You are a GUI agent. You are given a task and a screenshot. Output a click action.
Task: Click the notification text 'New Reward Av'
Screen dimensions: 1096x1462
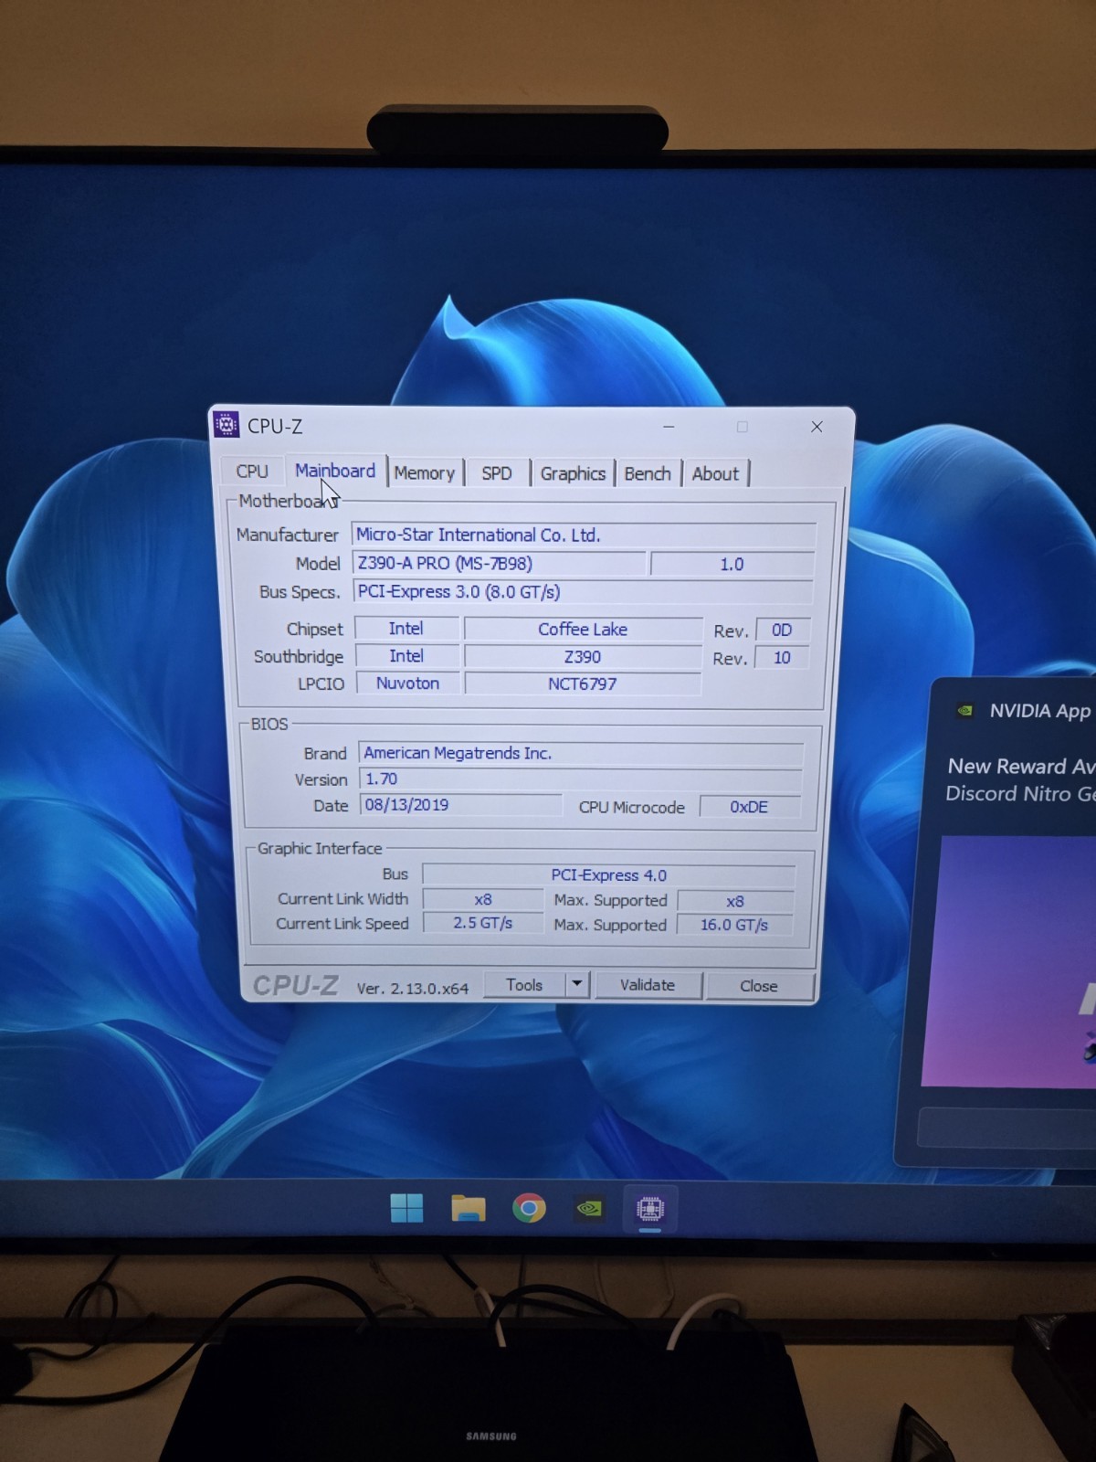(1021, 766)
